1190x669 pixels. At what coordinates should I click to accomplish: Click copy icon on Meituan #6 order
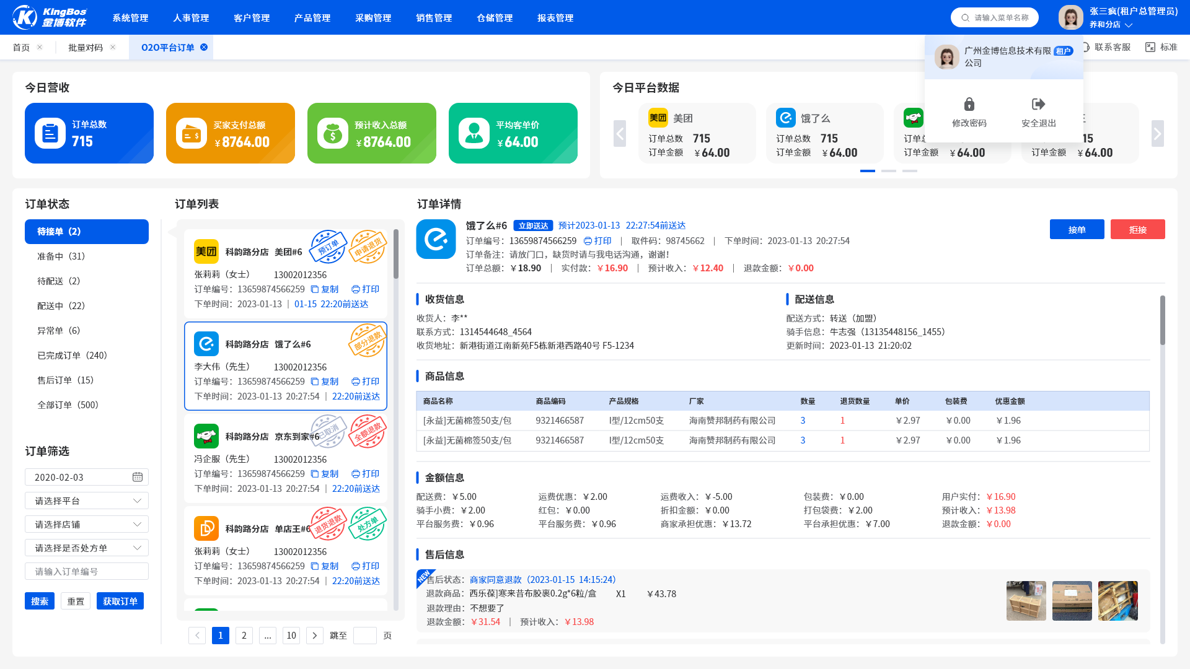click(315, 289)
